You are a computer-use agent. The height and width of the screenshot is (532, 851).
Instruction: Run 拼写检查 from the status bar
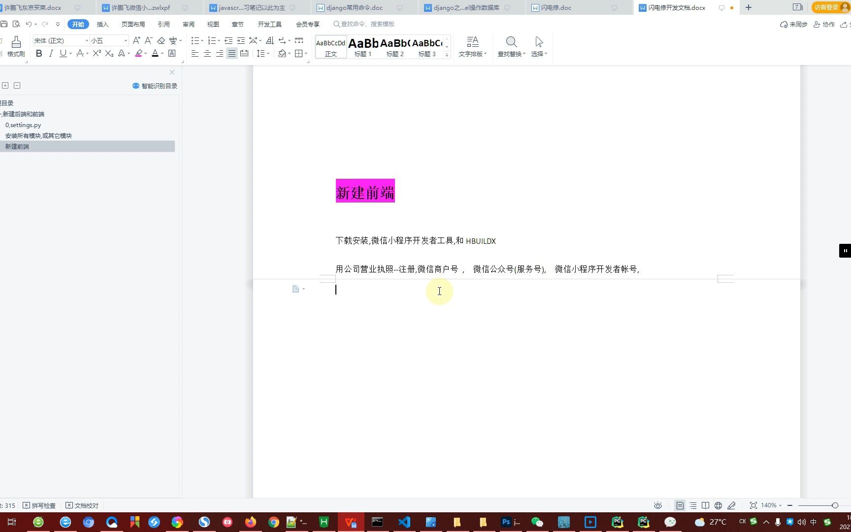point(40,505)
